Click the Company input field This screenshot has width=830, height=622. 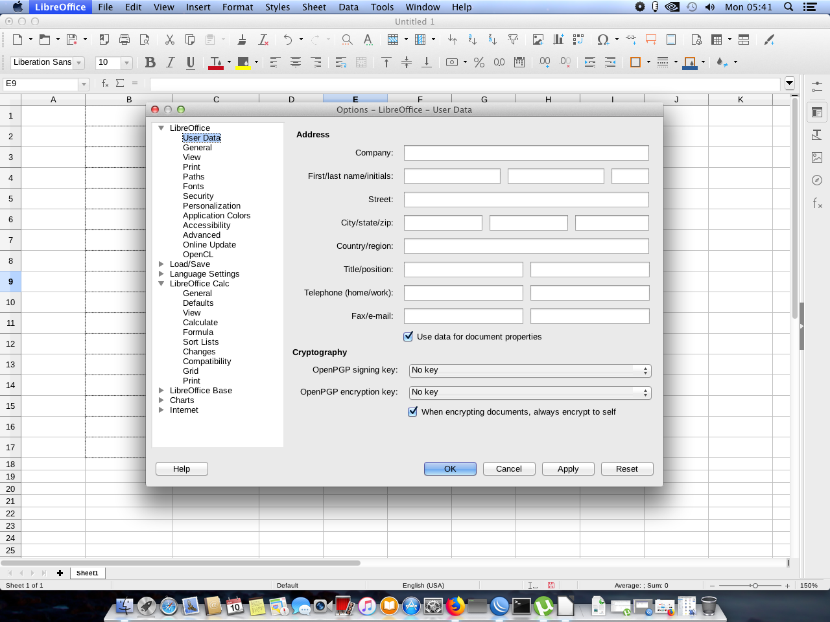527,153
